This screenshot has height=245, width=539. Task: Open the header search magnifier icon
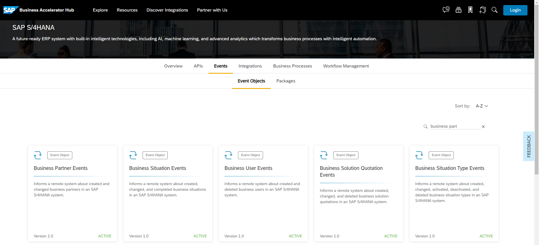click(495, 10)
